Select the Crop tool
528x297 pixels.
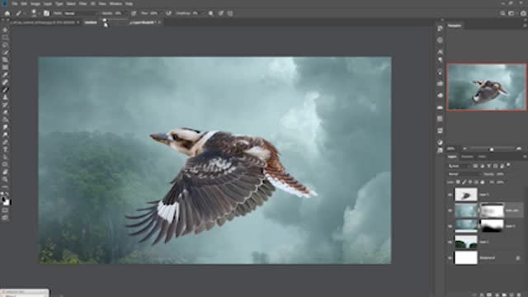[x=5, y=60]
